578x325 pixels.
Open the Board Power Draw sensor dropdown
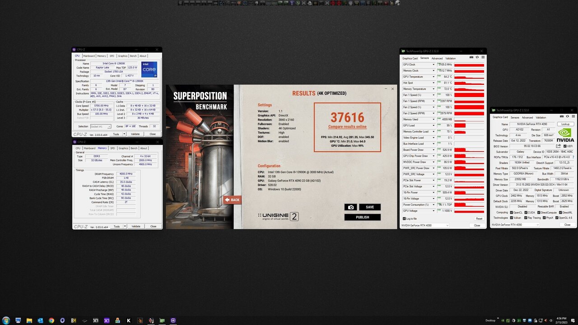coord(434,150)
